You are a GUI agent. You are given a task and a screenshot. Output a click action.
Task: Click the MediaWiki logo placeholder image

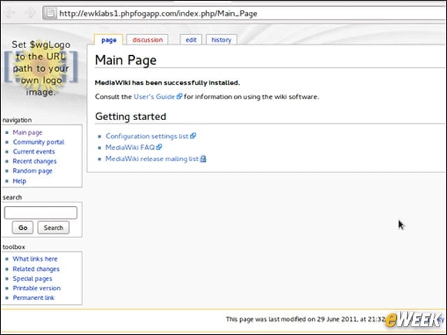(41, 68)
